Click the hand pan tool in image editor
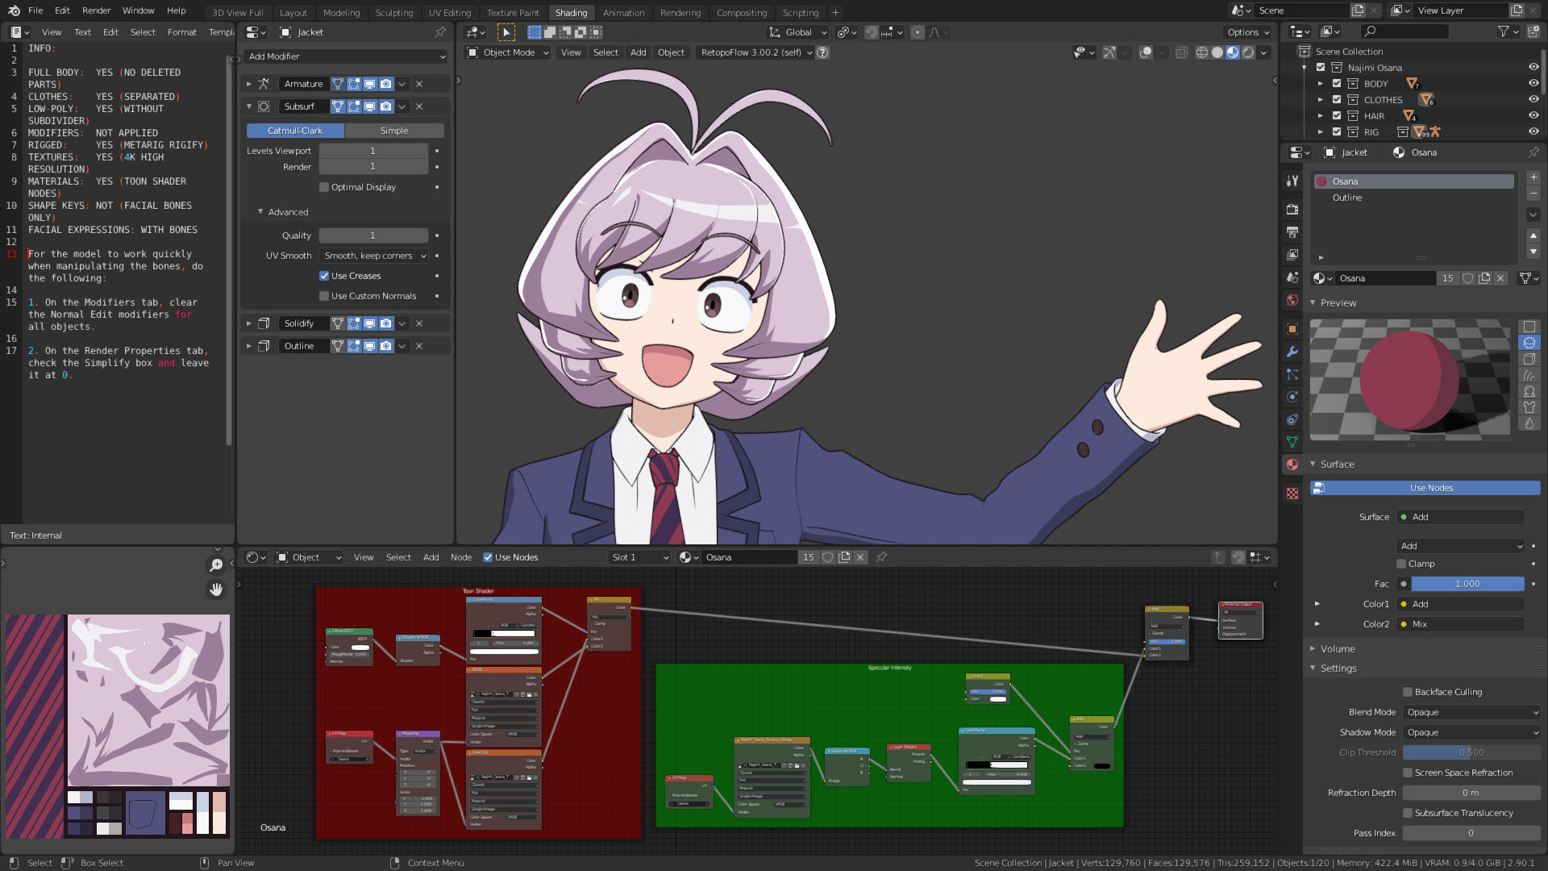The height and width of the screenshot is (871, 1548). [216, 590]
